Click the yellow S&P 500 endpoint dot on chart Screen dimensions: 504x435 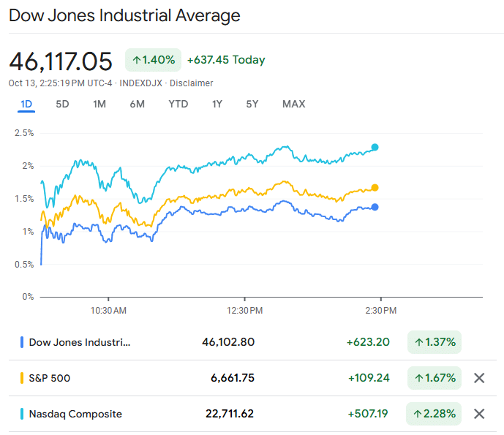(375, 188)
